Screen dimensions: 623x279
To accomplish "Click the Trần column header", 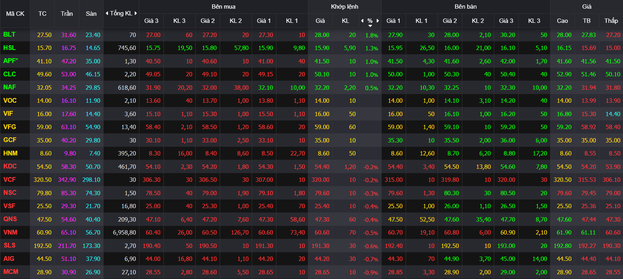I will pyautogui.click(x=67, y=14).
